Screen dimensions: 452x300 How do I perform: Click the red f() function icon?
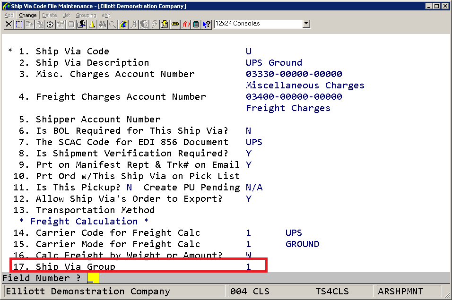point(185,25)
